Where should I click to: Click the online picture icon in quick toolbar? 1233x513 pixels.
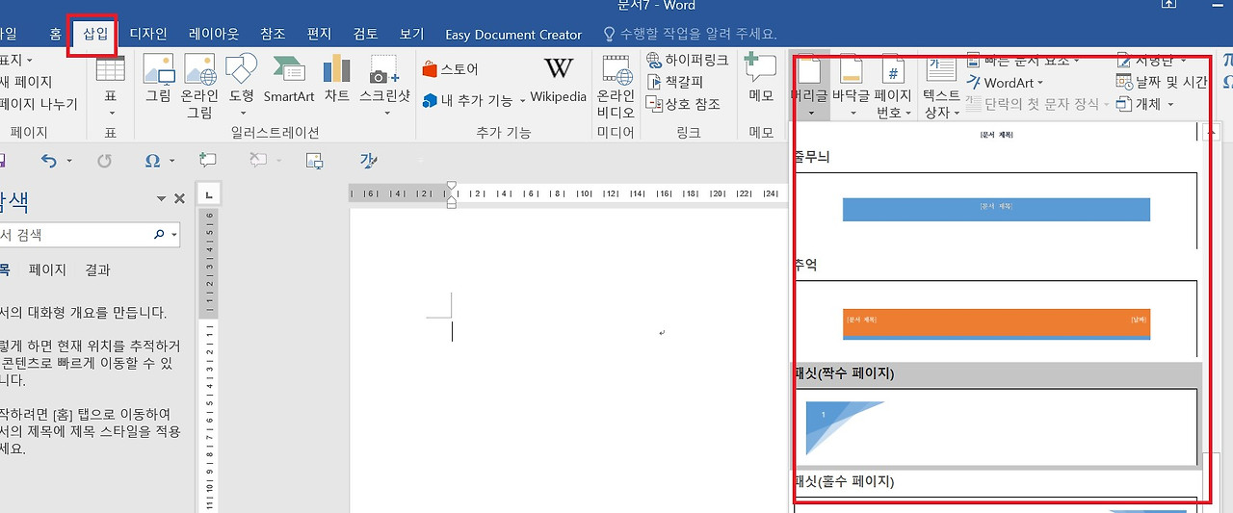tap(313, 161)
